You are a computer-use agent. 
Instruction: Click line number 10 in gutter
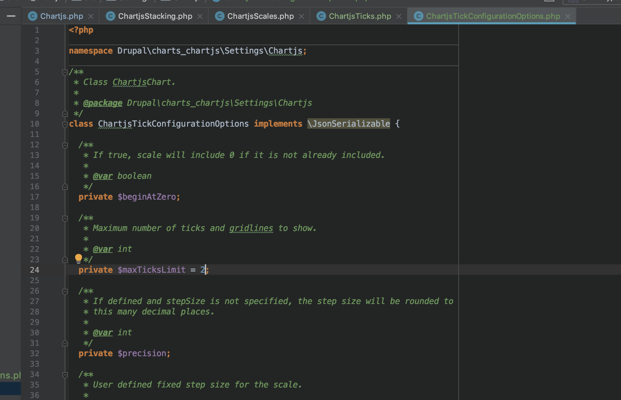[34, 123]
